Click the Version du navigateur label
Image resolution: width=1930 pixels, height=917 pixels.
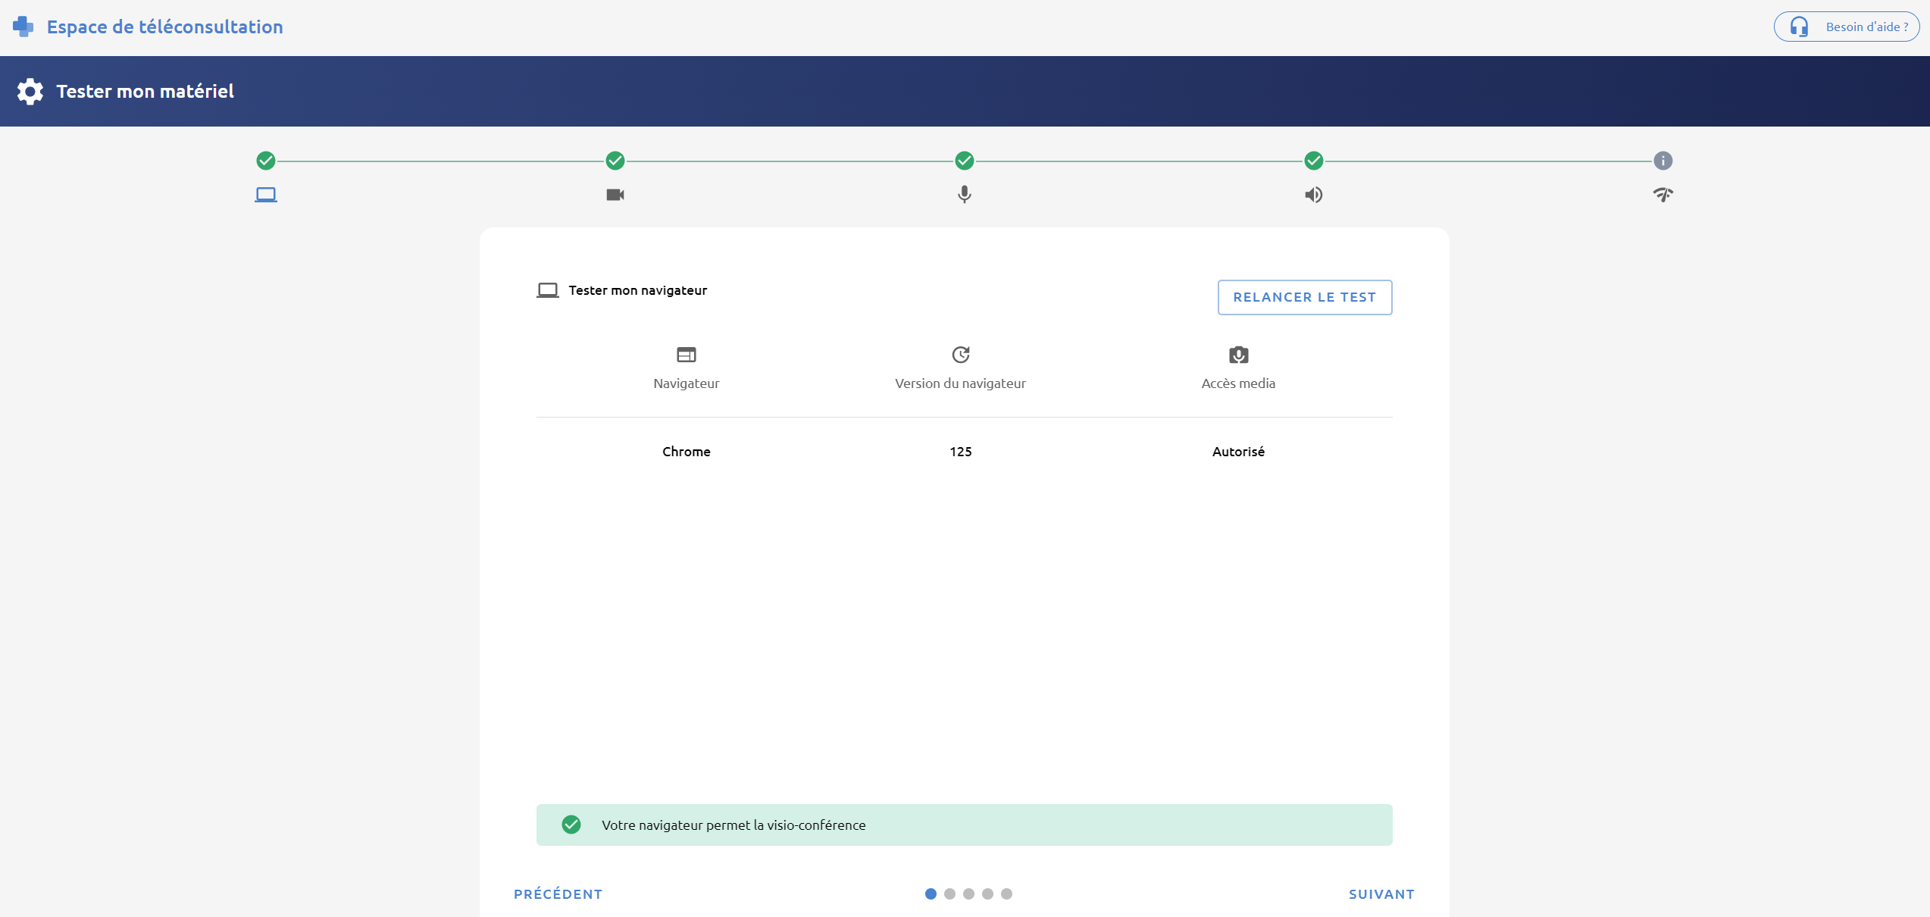961,383
